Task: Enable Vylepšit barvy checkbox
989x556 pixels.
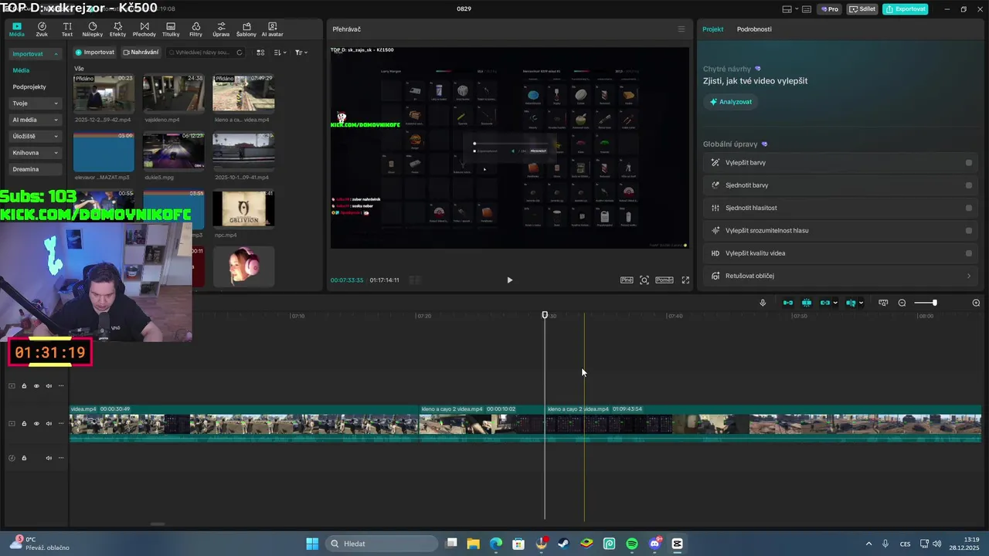Action: [x=969, y=163]
